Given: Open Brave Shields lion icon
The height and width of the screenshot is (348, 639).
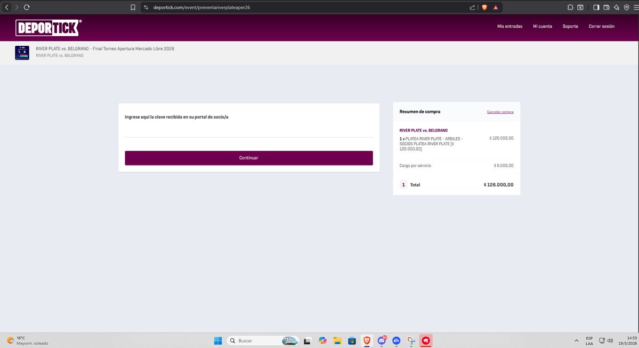Looking at the screenshot, I should (484, 7).
